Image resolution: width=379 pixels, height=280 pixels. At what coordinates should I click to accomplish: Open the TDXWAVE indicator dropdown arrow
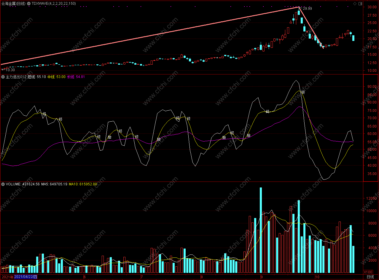pos(28,4)
